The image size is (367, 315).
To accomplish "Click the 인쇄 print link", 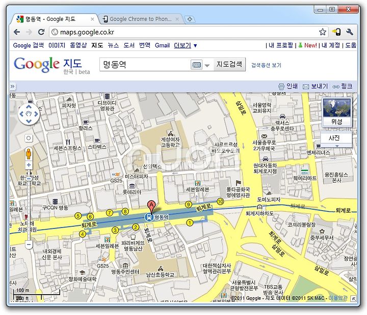I will 288,86.
